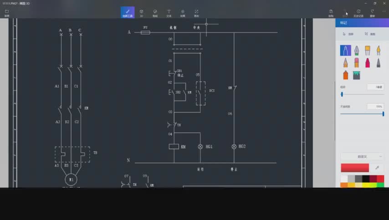Minimize the Paint 3D window
Image resolution: width=389 pixels, height=220 pixels.
pos(366,3)
